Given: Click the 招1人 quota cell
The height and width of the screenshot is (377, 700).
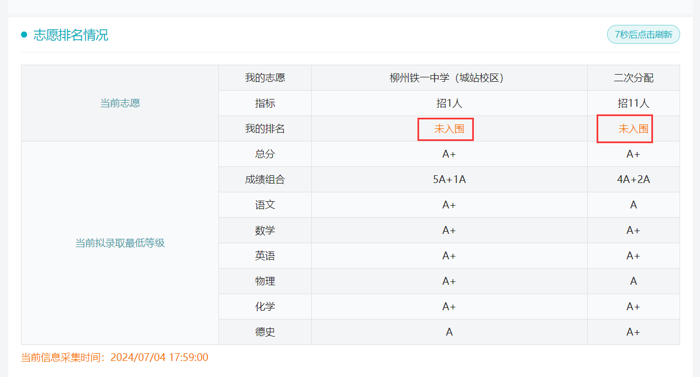Looking at the screenshot, I should [x=449, y=103].
